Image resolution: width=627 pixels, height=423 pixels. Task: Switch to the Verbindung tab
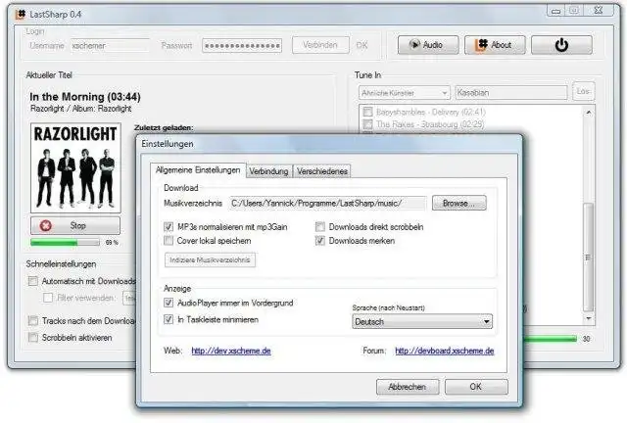(269, 171)
